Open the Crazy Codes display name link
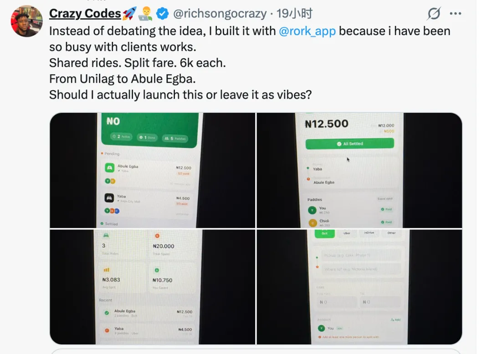Screen dimensions: 492x354 (85, 14)
